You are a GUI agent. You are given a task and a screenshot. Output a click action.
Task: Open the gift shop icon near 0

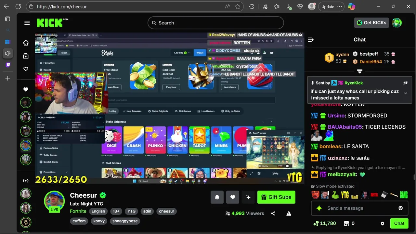tap(346, 223)
